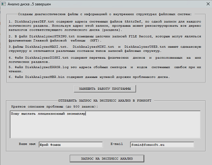Click item 5 text about DiskAnalyzerERROR.log
This screenshot has width=212, height=165.
pyautogui.click(x=105, y=69)
